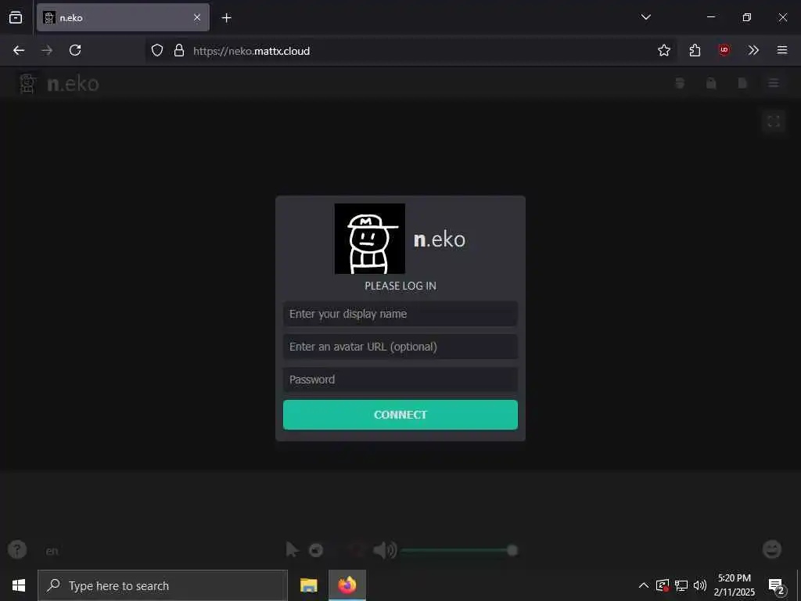Click the address bar URL neko.mattx.cloud
The width and height of the screenshot is (801, 601).
point(251,51)
